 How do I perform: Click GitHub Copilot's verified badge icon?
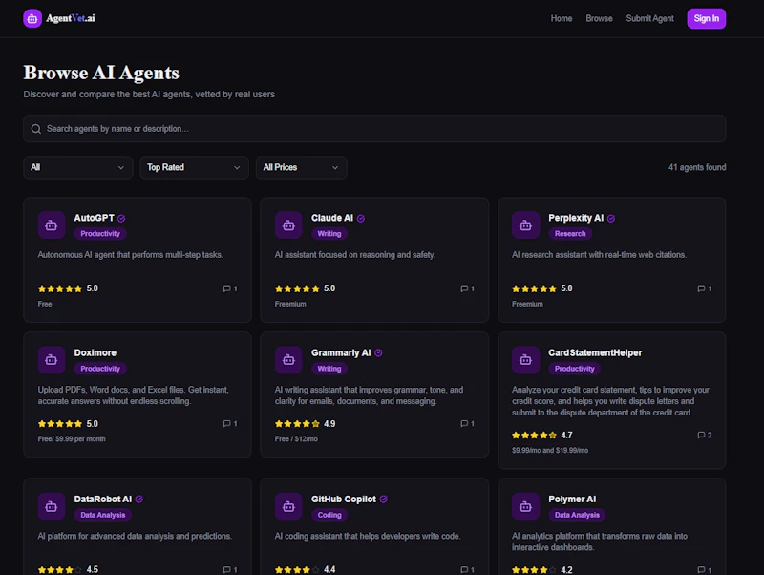pos(384,499)
